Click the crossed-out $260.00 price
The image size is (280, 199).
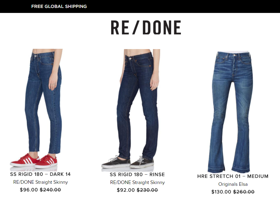click(244, 192)
